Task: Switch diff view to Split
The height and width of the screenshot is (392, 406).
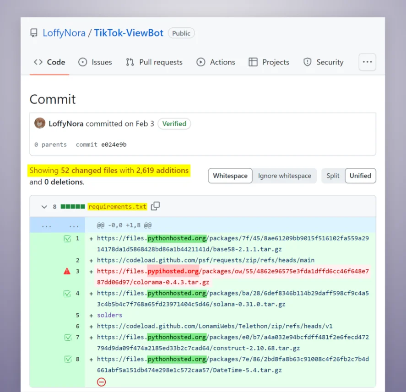Action: 333,176
